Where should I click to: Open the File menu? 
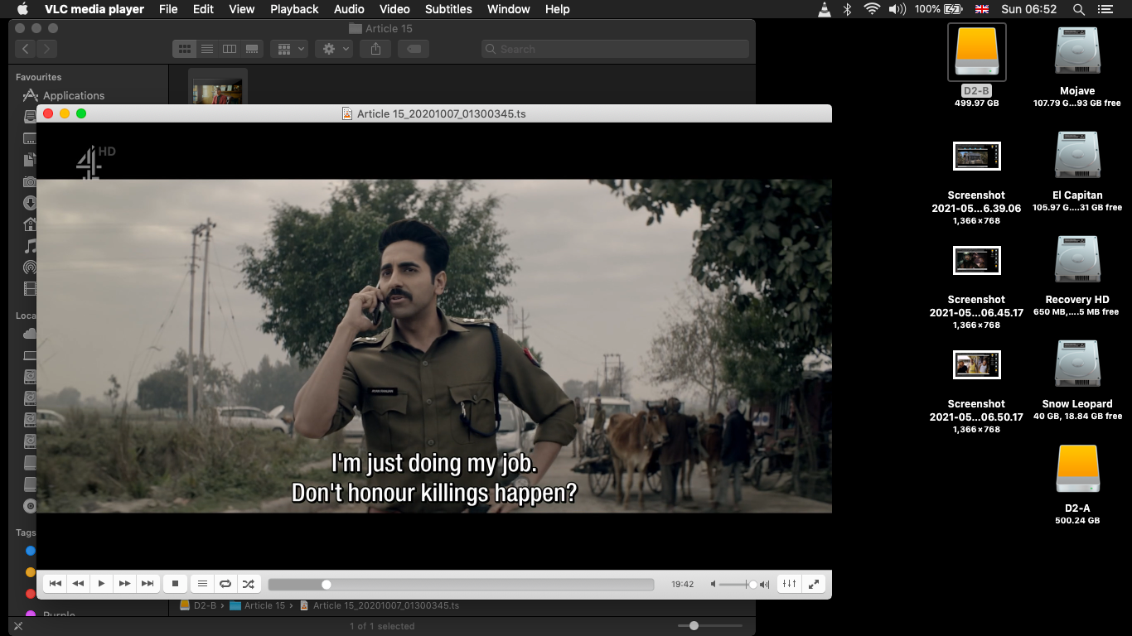(x=168, y=9)
